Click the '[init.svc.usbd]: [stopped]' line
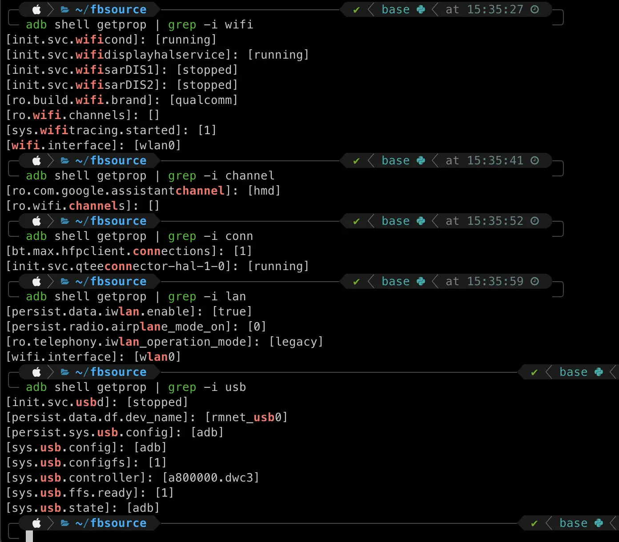This screenshot has height=542, width=619. point(97,402)
